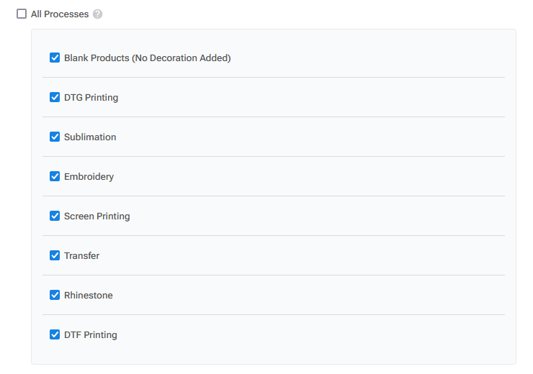Open the All Processes help question-mark icon
This screenshot has height=374, width=533.
(97, 14)
